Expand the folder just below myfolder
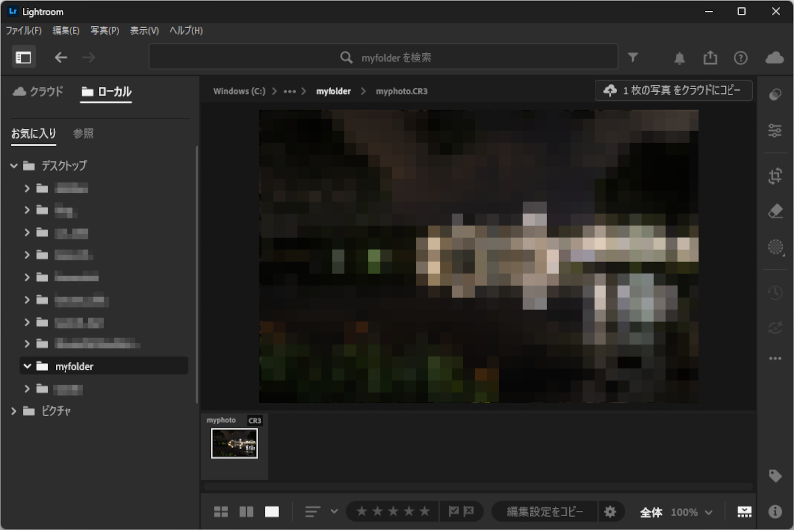 click(x=27, y=389)
